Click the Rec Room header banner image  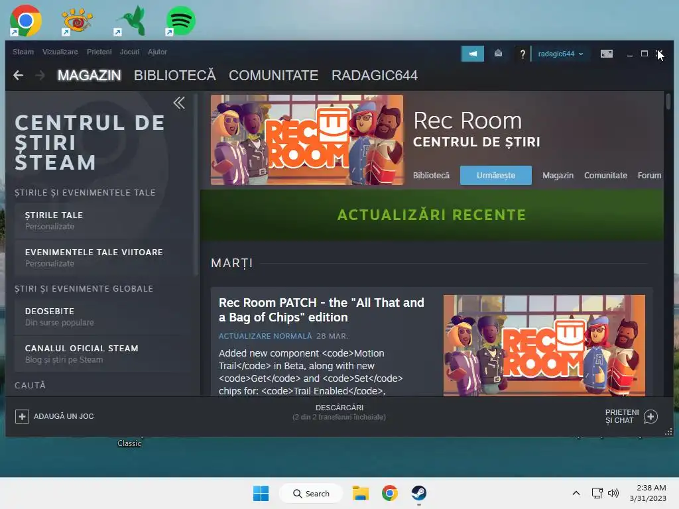point(307,140)
